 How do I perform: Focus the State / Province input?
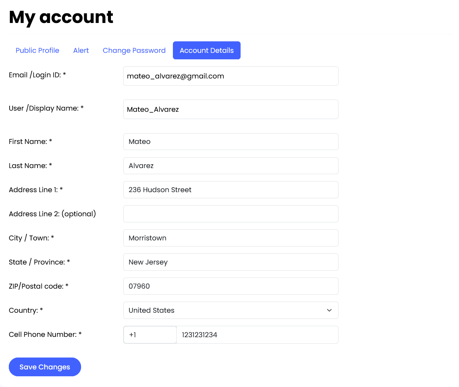[230, 262]
